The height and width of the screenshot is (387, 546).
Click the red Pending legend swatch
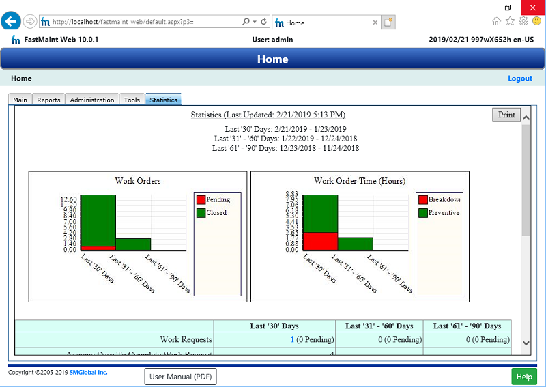[x=201, y=199]
